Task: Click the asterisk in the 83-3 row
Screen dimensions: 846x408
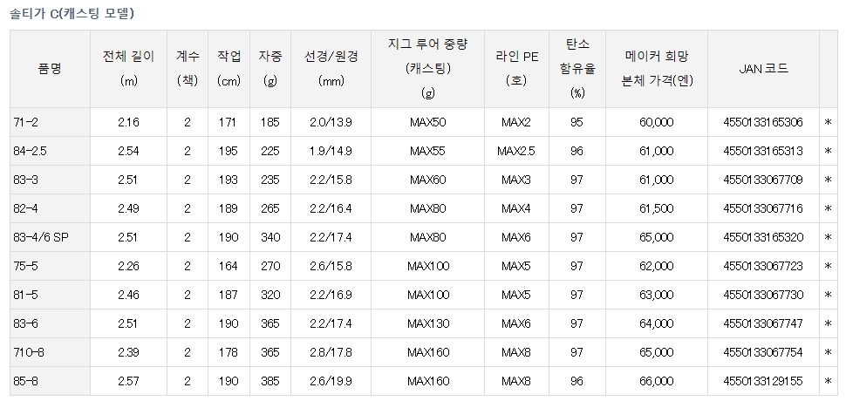Action: (x=828, y=180)
